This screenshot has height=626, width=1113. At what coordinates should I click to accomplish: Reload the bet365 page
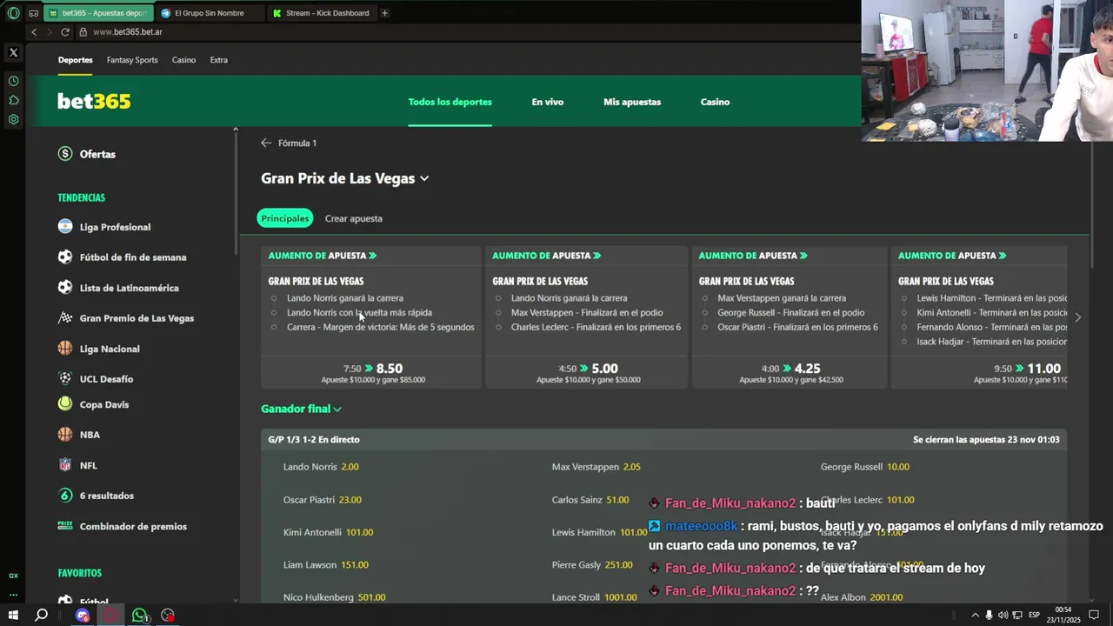tap(65, 32)
